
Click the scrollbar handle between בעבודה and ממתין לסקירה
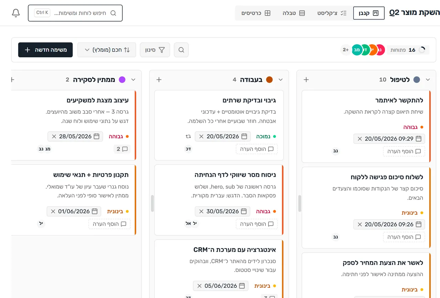tap(153, 204)
